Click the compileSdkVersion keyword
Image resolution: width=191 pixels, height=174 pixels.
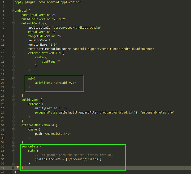coord(36,15)
